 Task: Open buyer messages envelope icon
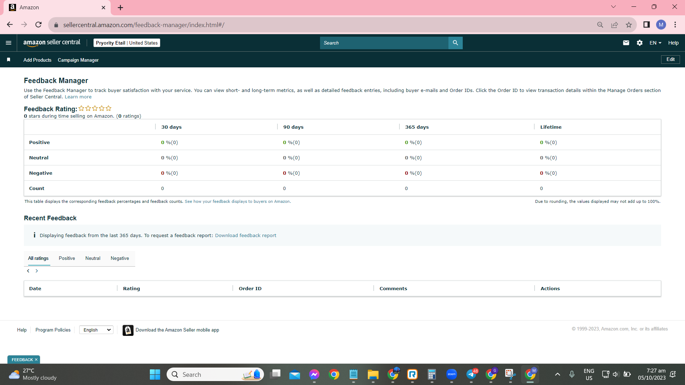click(x=626, y=43)
